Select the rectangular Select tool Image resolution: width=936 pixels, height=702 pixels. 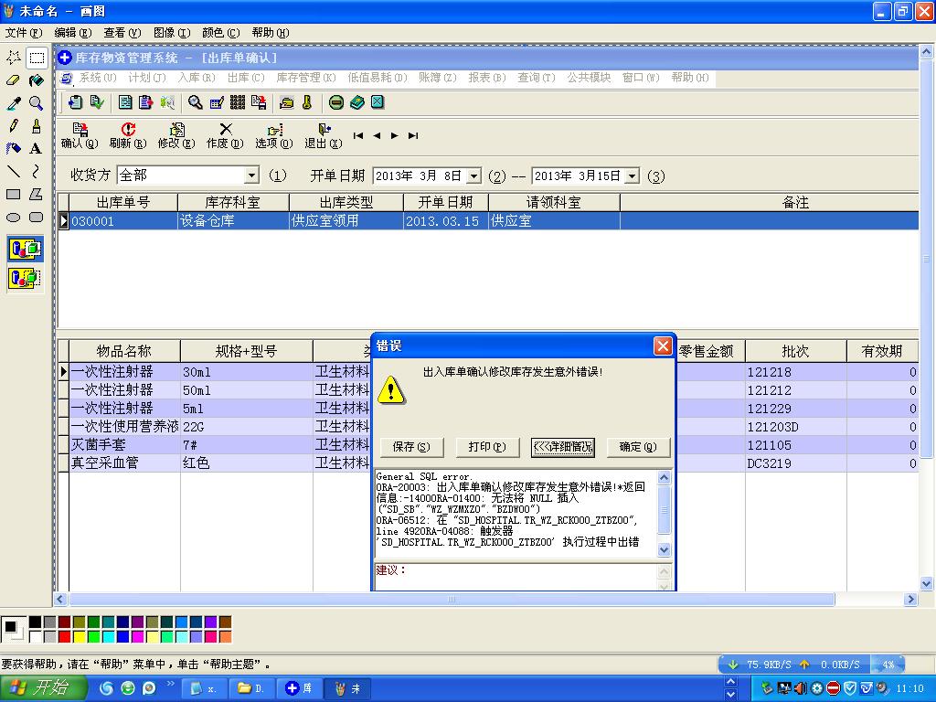pos(37,58)
